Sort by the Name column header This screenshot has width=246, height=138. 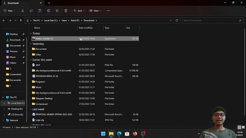37,28
